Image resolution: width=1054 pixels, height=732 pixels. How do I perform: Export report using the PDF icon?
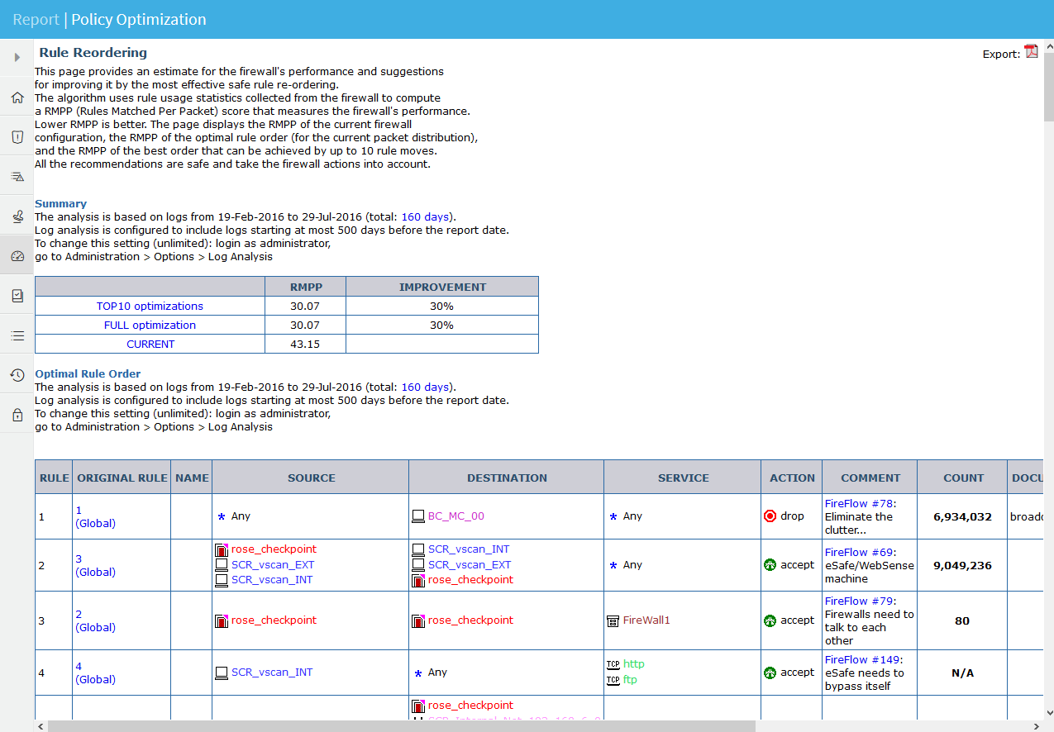pos(1031,52)
